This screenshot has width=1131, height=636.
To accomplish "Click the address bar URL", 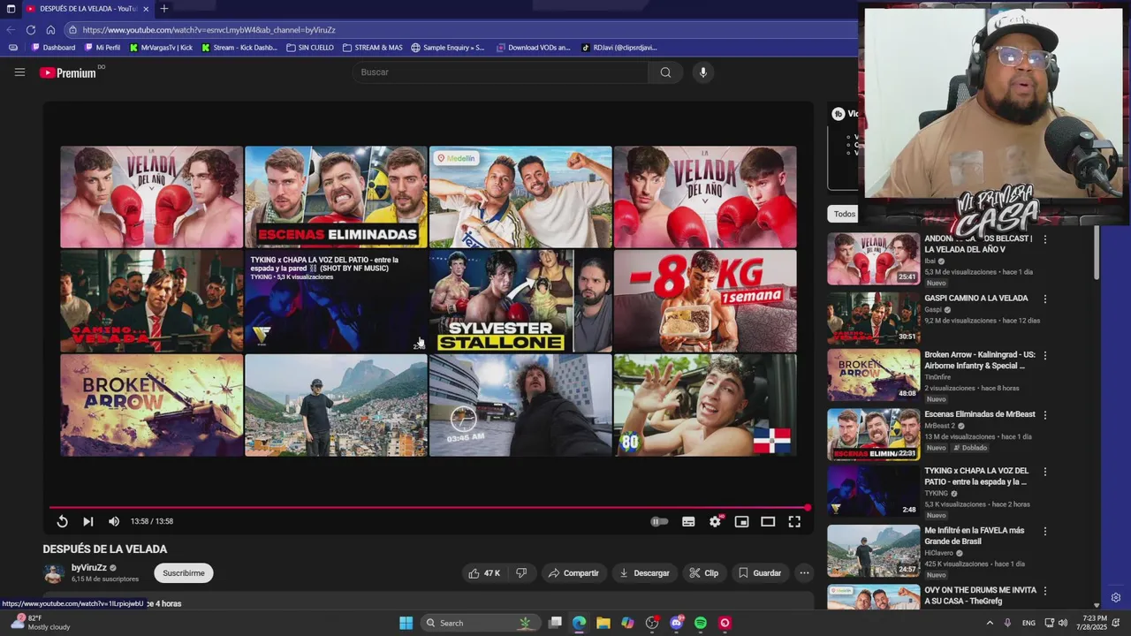I will [209, 29].
